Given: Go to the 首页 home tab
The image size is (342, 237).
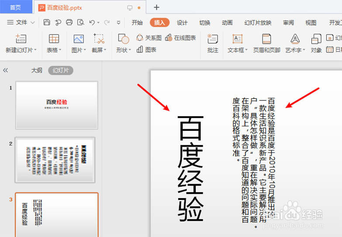Looking at the screenshot, I should click(x=16, y=7).
